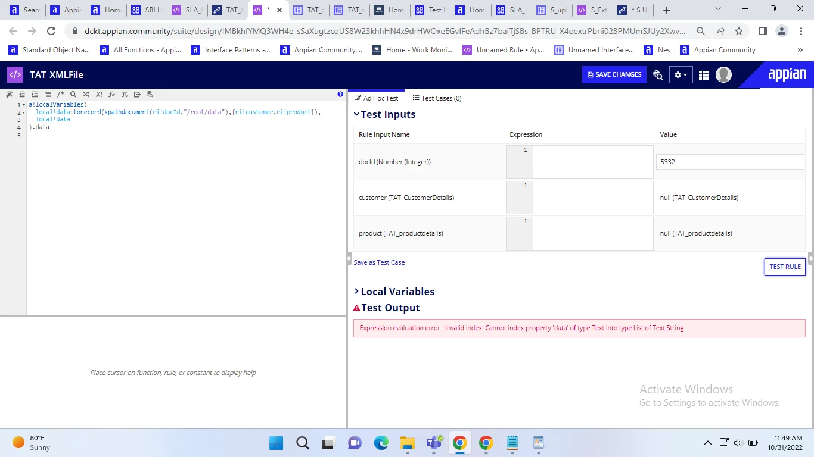The height and width of the screenshot is (457, 814).
Task: Open Microsoft Edge from taskbar
Action: 381,443
